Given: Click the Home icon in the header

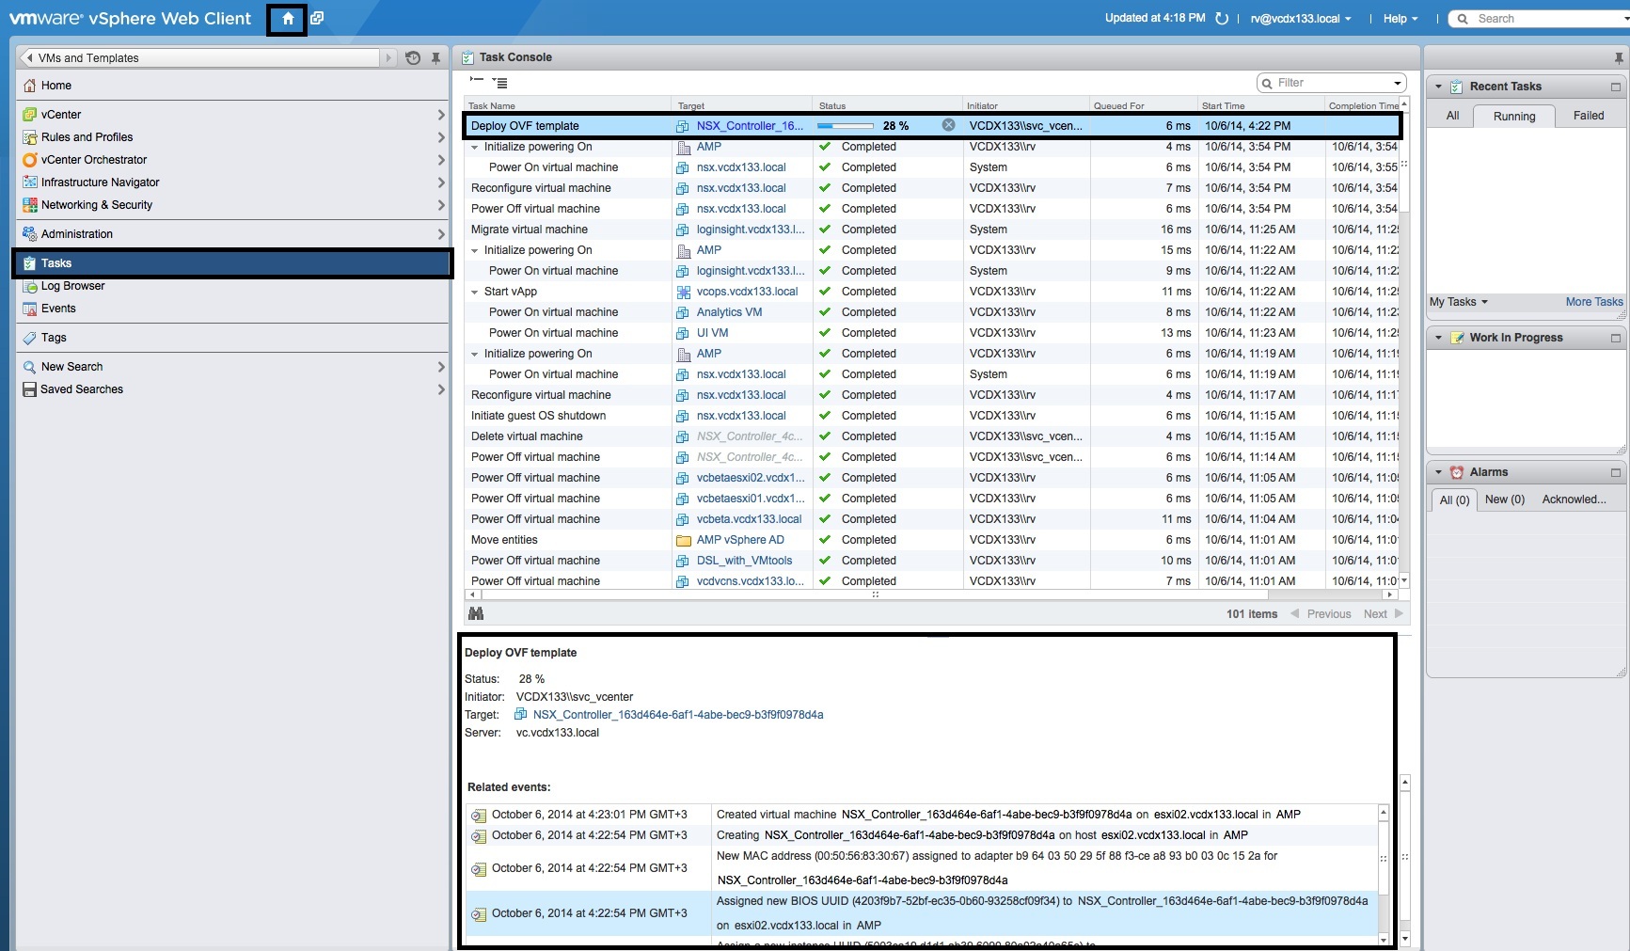Looking at the screenshot, I should click(287, 18).
